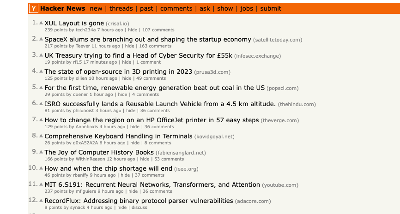Open the threads page in the header
The width and height of the screenshot is (400, 214).
121,8
